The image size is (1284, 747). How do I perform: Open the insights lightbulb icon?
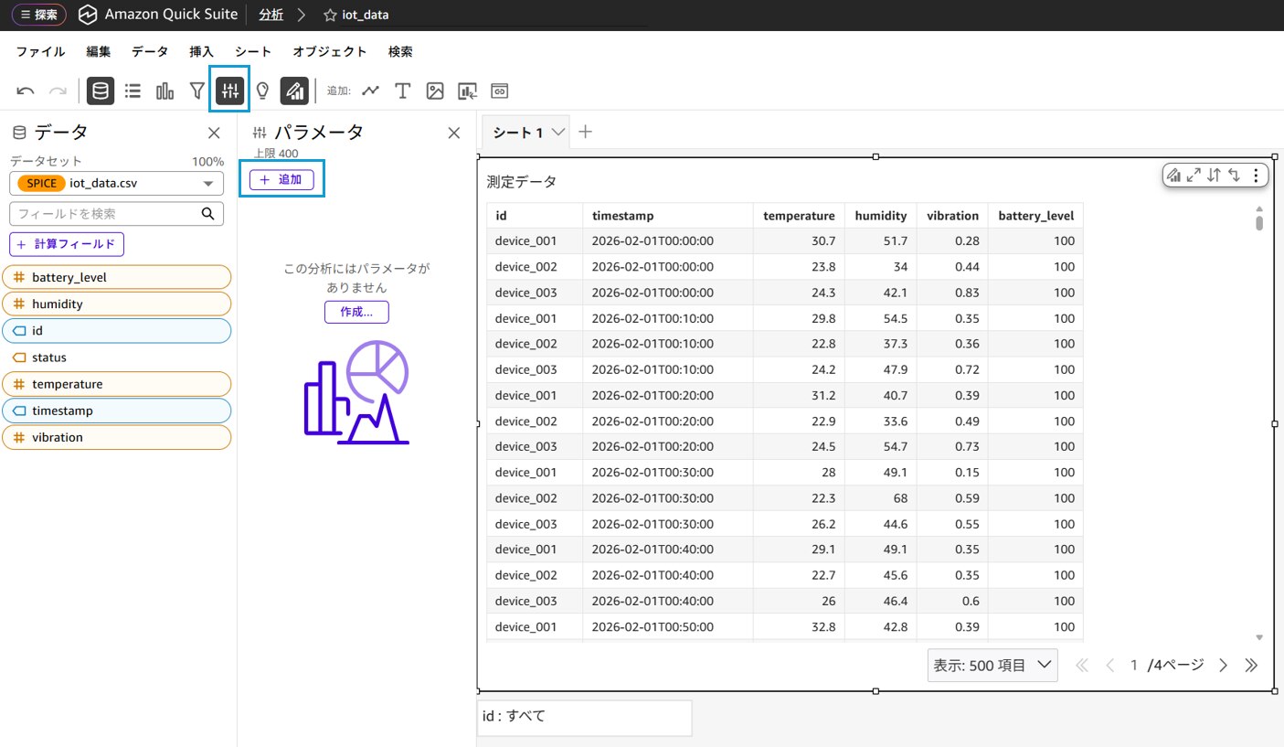pyautogui.click(x=262, y=91)
